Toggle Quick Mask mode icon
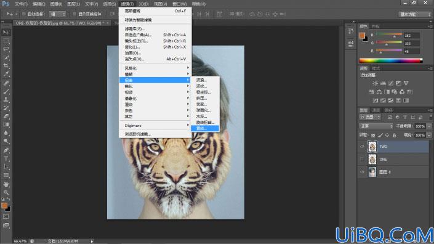The height and width of the screenshot is (244, 434). [x=6, y=217]
